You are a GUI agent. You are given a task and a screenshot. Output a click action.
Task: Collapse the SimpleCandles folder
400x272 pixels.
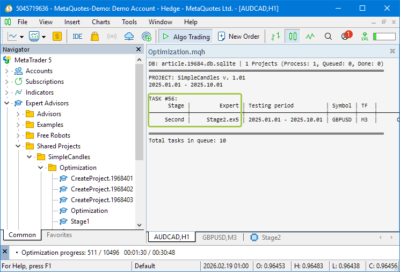coord(30,157)
